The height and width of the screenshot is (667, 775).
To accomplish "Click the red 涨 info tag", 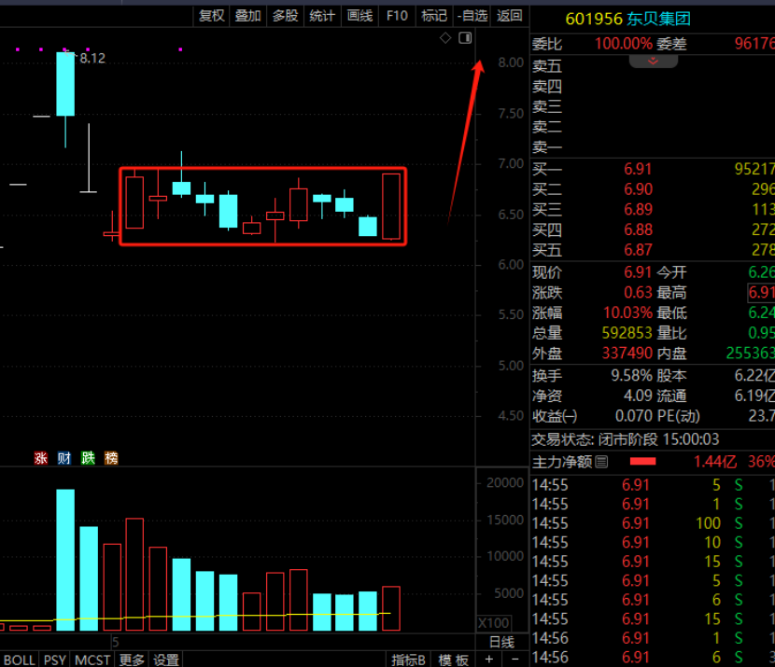I will pos(40,458).
